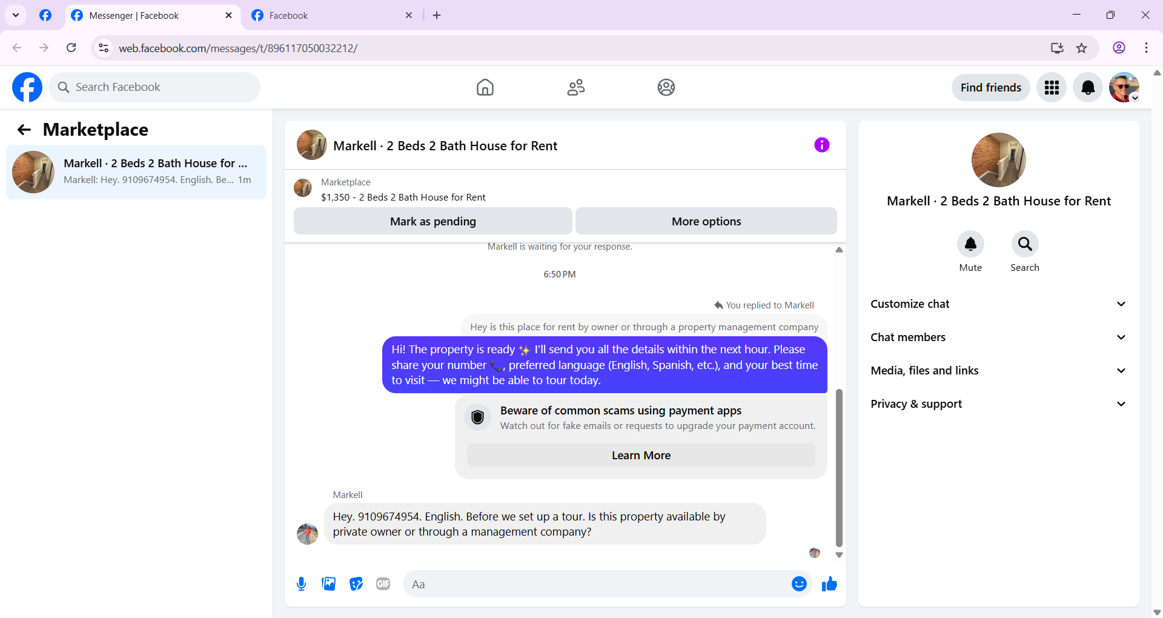Click Markell's avatar beside his message
This screenshot has height=618, width=1163.
coord(307,534)
